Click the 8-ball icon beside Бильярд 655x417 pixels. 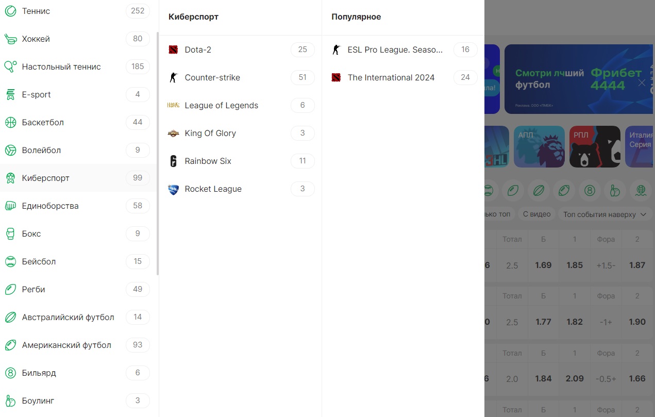pyautogui.click(x=10, y=373)
